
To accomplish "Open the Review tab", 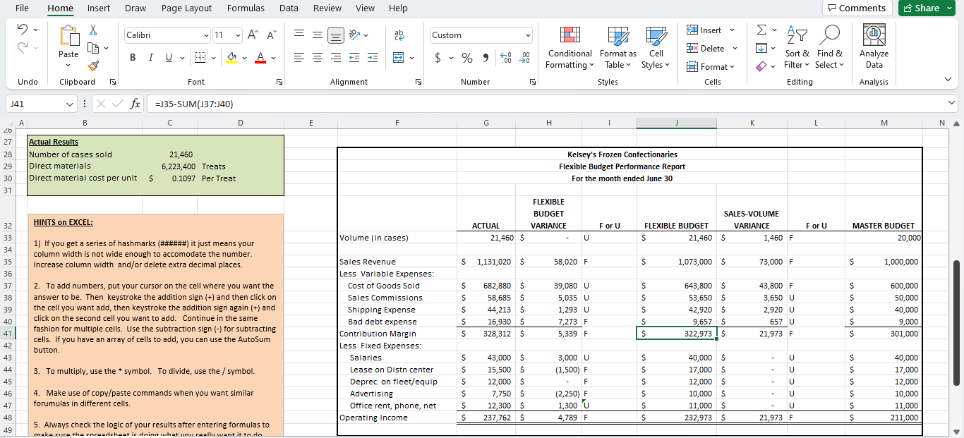I will (x=327, y=8).
